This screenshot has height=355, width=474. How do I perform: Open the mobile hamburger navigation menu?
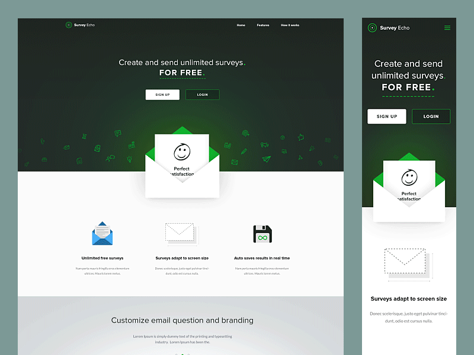click(x=448, y=27)
